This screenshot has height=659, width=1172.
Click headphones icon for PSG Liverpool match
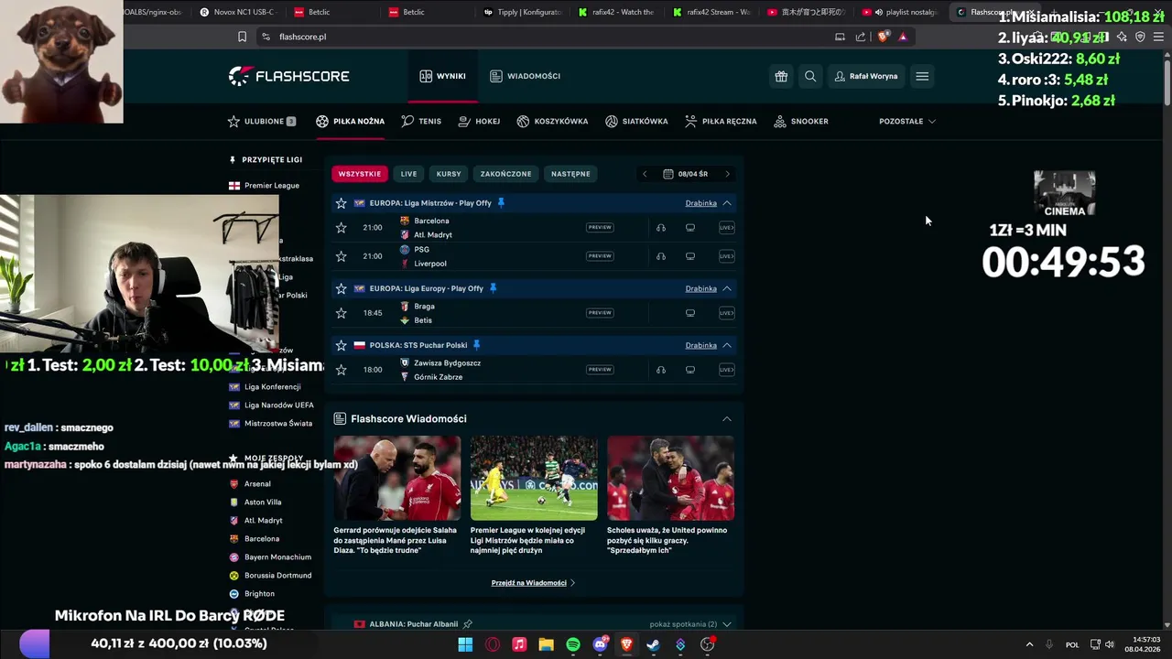click(x=661, y=256)
